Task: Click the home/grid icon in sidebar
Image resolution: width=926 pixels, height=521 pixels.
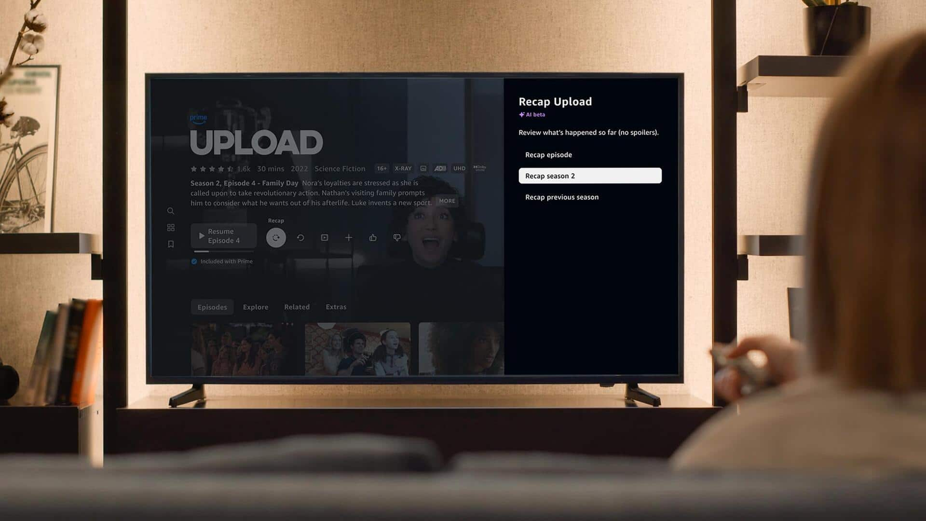Action: tap(170, 228)
